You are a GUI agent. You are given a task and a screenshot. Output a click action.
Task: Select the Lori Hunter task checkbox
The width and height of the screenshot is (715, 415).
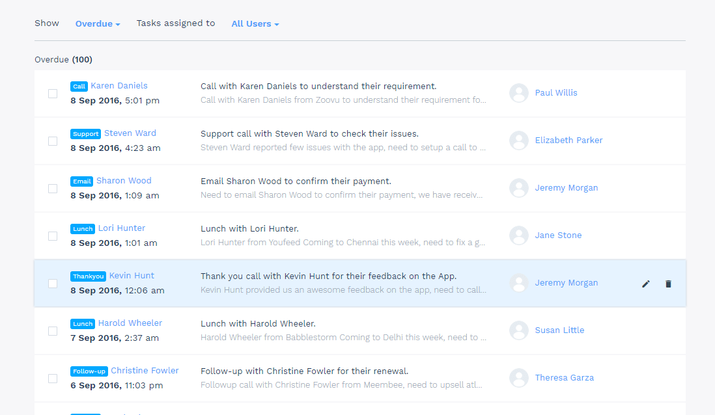click(x=53, y=236)
